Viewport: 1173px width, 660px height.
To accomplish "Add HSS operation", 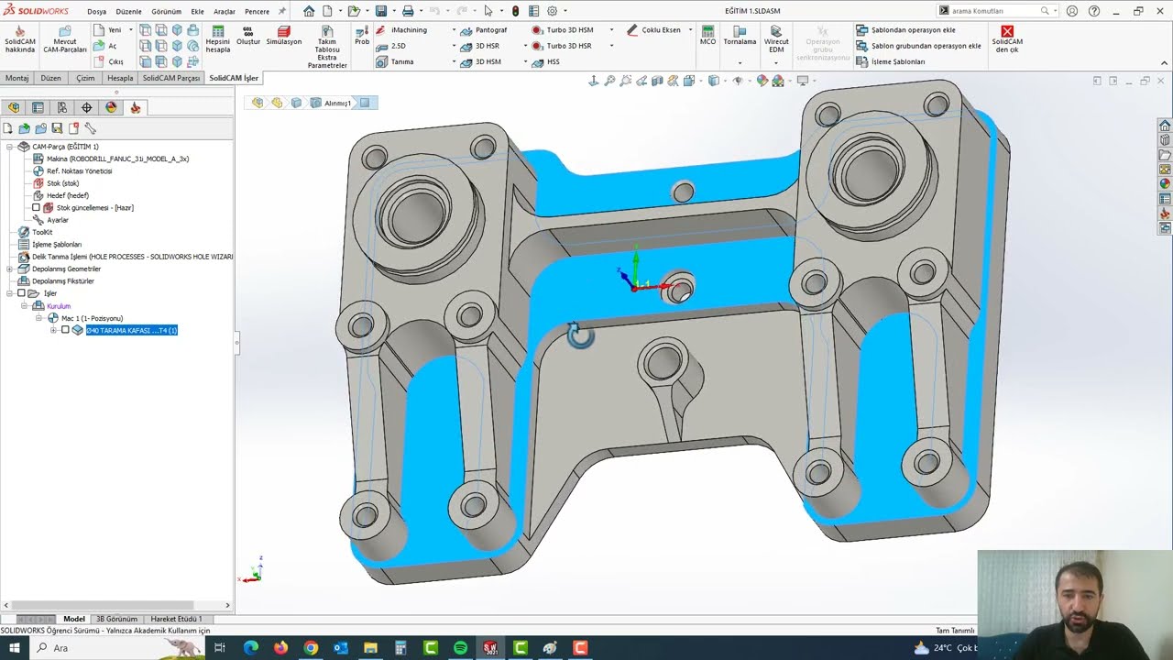I will coord(545,61).
